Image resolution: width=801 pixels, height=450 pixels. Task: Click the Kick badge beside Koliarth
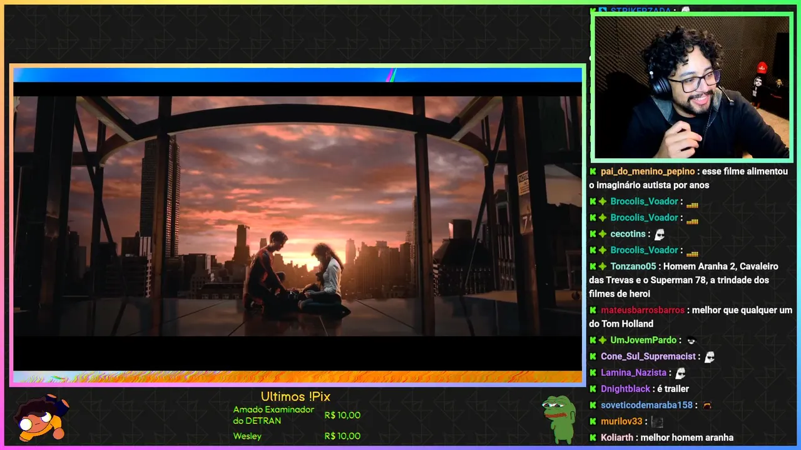click(593, 437)
